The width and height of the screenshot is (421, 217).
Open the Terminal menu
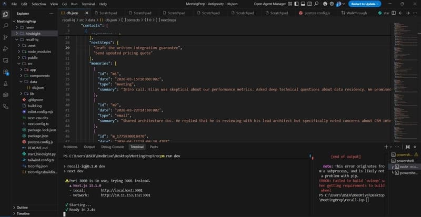pos(88,4)
